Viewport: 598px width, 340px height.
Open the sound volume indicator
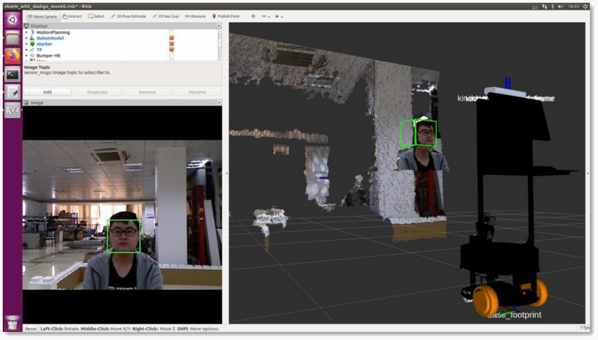coord(561,7)
